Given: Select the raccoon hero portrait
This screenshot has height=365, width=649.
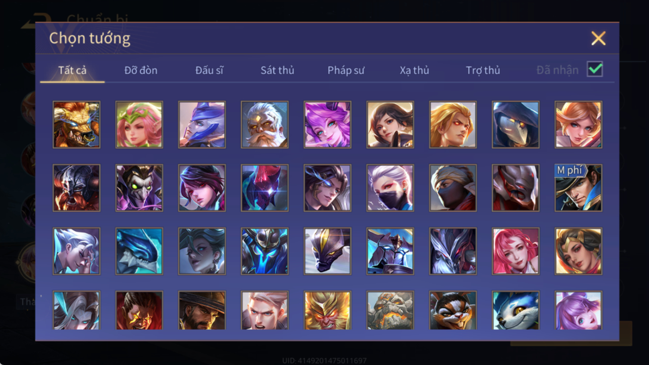Looking at the screenshot, I should tap(453, 310).
